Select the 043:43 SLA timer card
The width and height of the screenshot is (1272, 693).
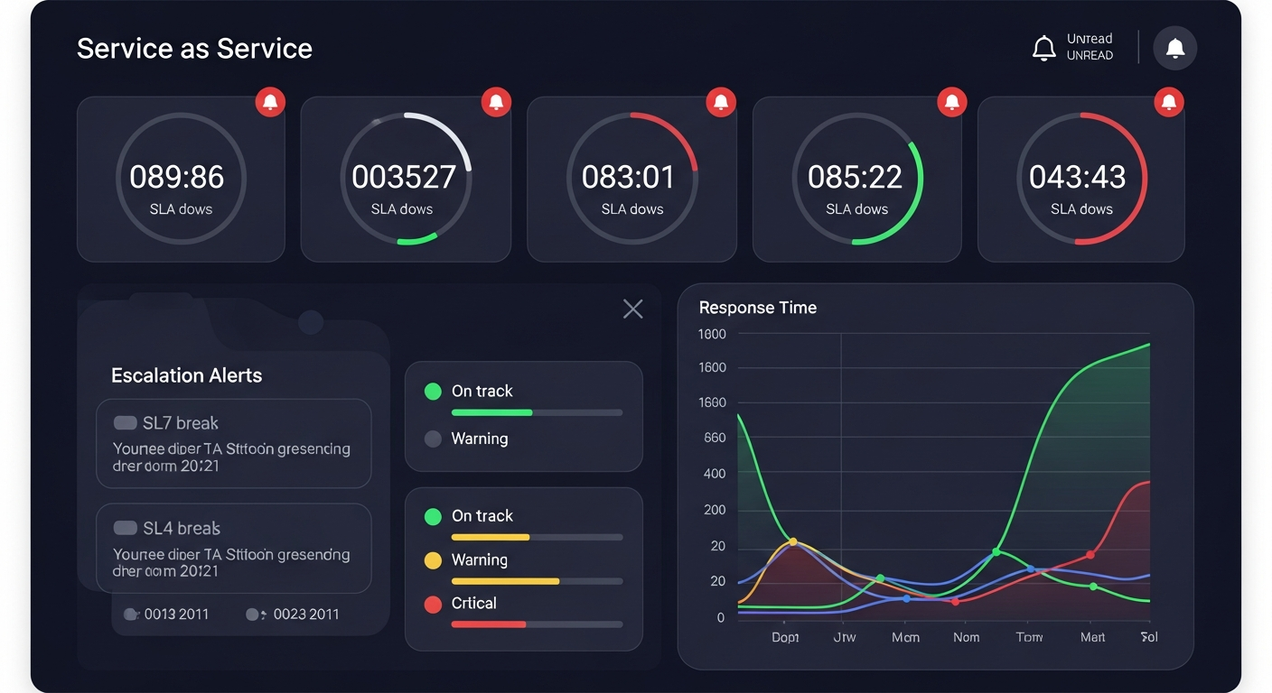click(1081, 179)
